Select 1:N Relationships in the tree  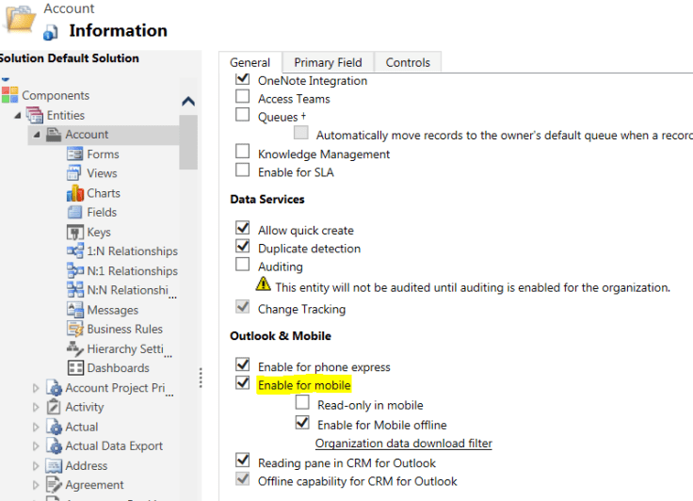(x=132, y=251)
